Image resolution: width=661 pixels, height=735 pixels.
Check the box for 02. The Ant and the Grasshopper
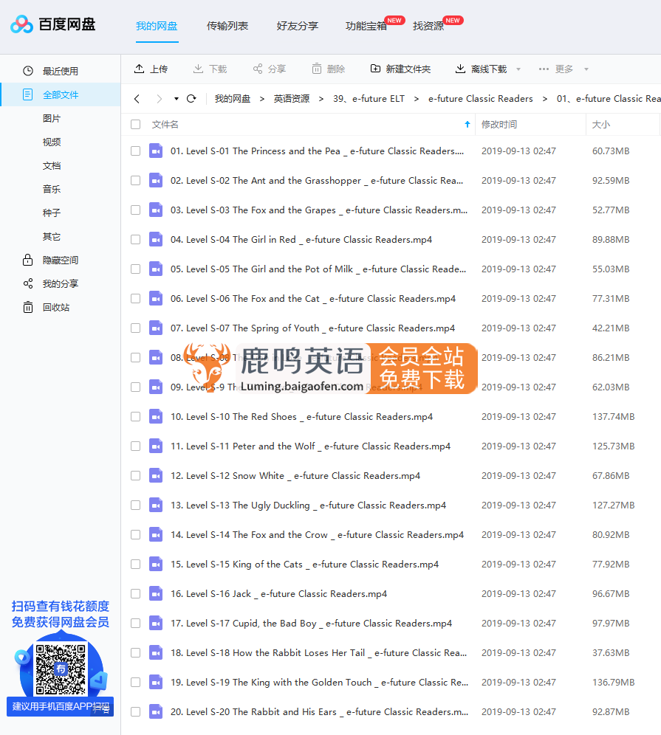coord(136,181)
